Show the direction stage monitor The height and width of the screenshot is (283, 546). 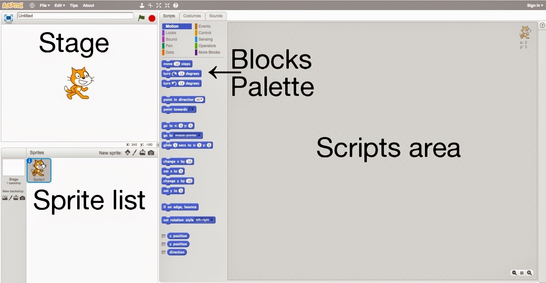164,252
